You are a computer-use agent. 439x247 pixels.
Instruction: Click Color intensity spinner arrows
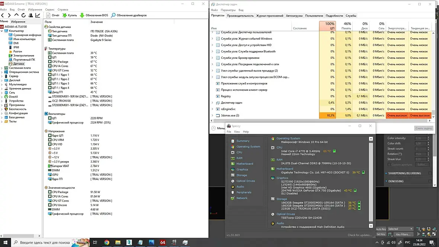pos(428,138)
